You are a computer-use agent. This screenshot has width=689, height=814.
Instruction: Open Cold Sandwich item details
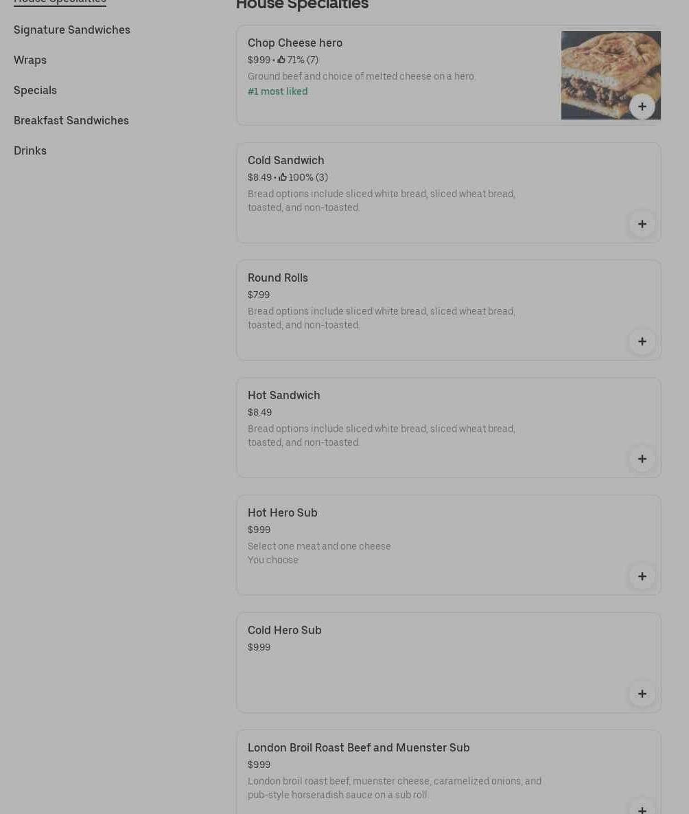tap(286, 160)
